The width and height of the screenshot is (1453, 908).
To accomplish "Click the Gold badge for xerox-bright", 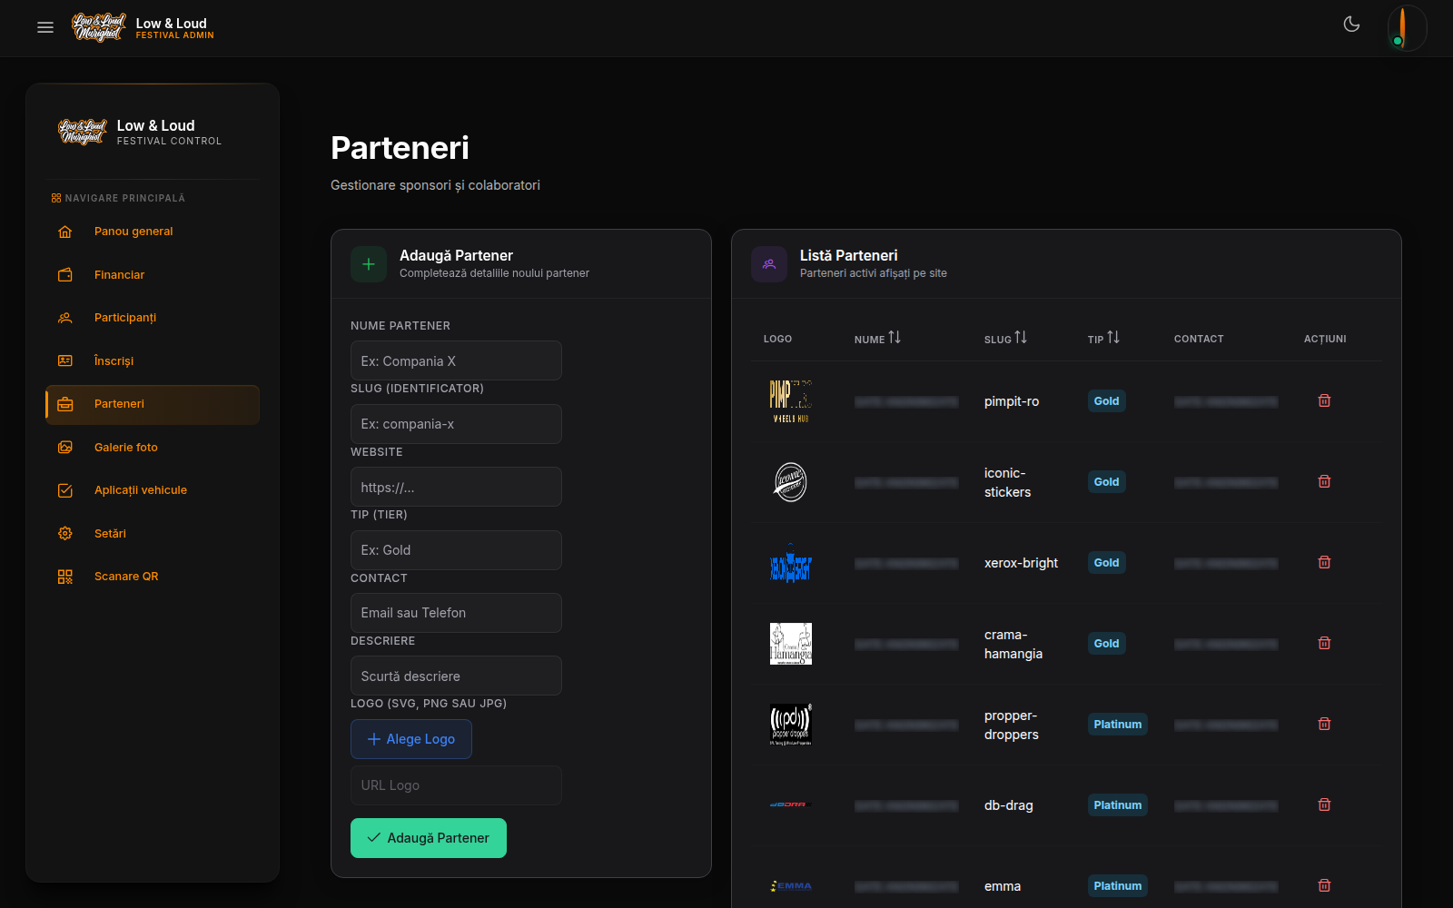I will coord(1106,563).
